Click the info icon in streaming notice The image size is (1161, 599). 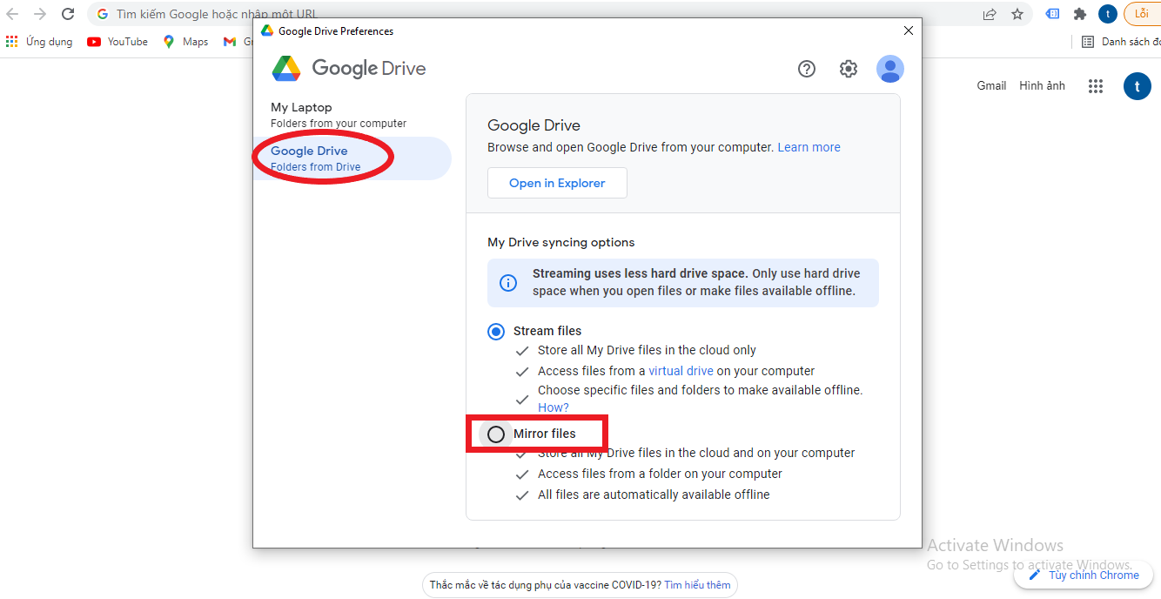pos(507,283)
